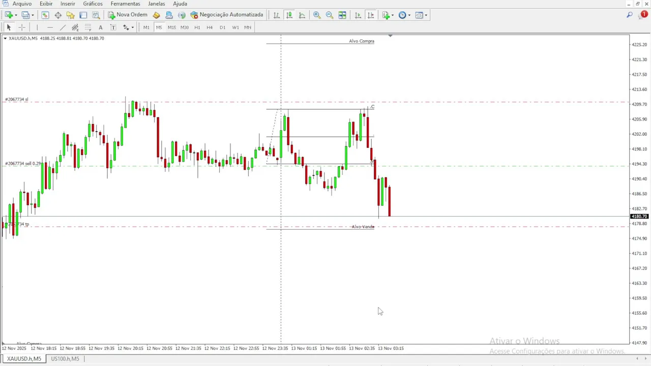651x366 pixels.
Task: Draw a vertical line tool
Action: click(37, 27)
